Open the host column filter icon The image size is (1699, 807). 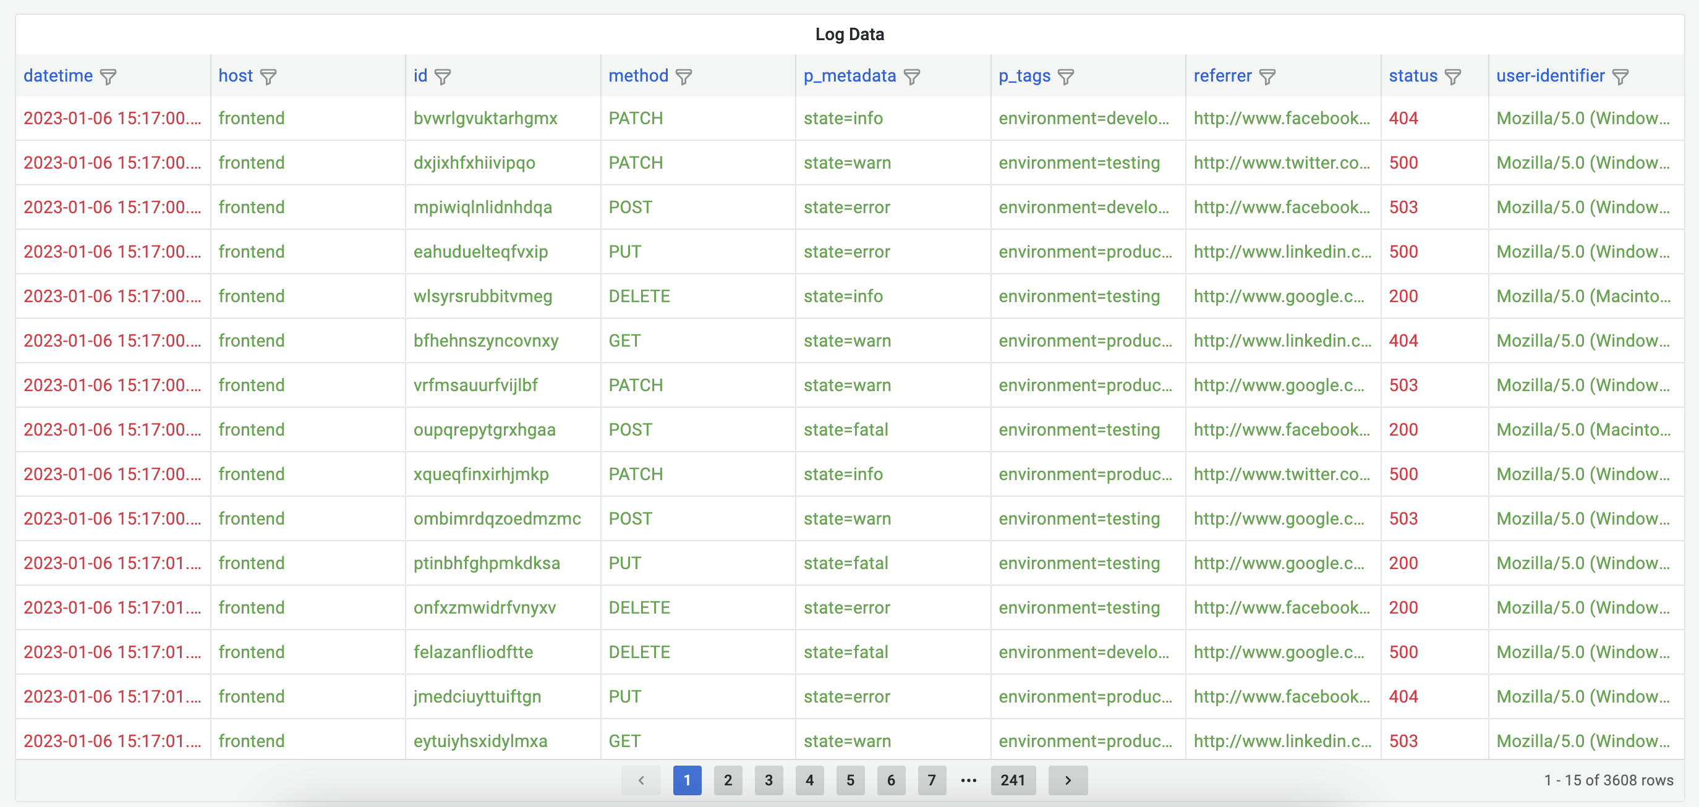coord(268,77)
